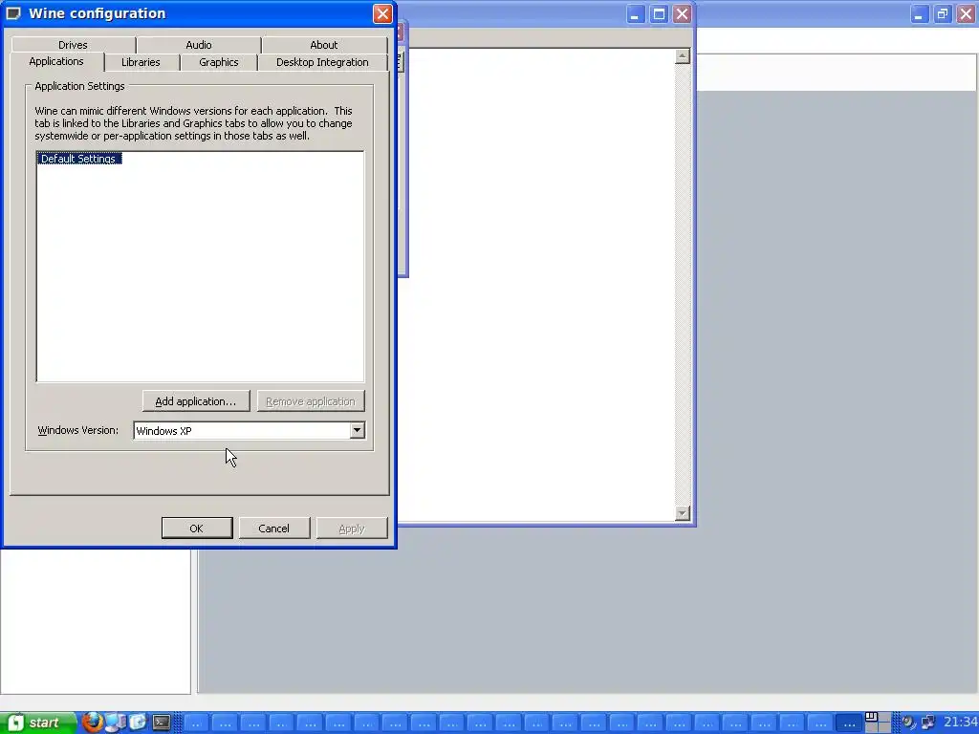
Task: Open the Audio tab
Action: click(x=199, y=45)
